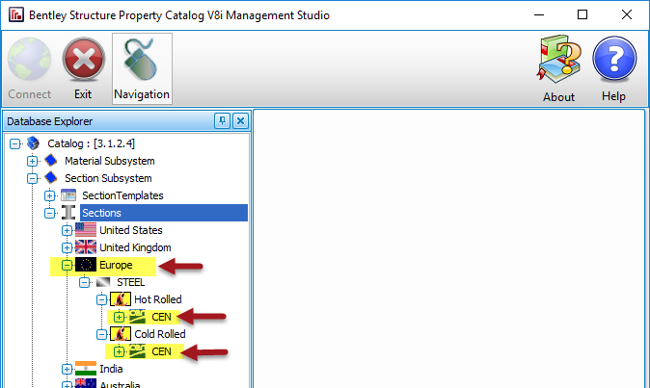This screenshot has height=388, width=650.
Task: Click the Cold Rolled icon
Action: 121,334
